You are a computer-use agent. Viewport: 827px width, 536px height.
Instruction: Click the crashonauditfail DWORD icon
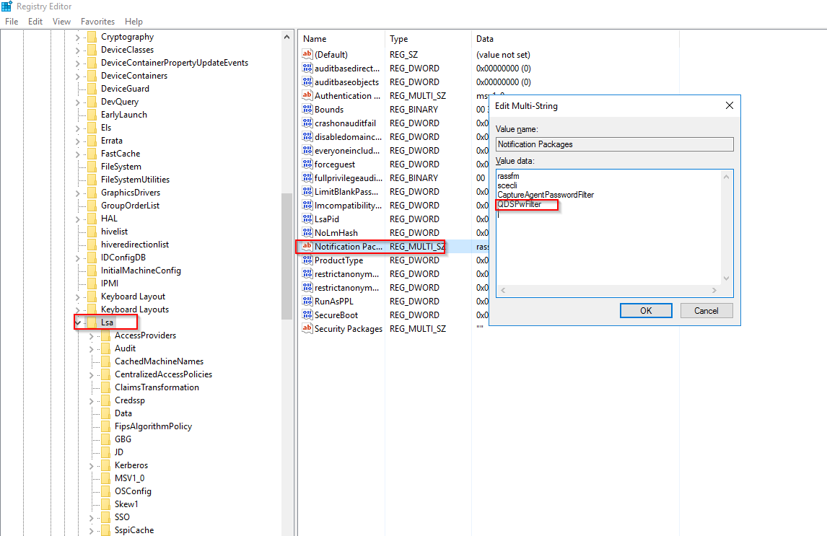pos(307,123)
